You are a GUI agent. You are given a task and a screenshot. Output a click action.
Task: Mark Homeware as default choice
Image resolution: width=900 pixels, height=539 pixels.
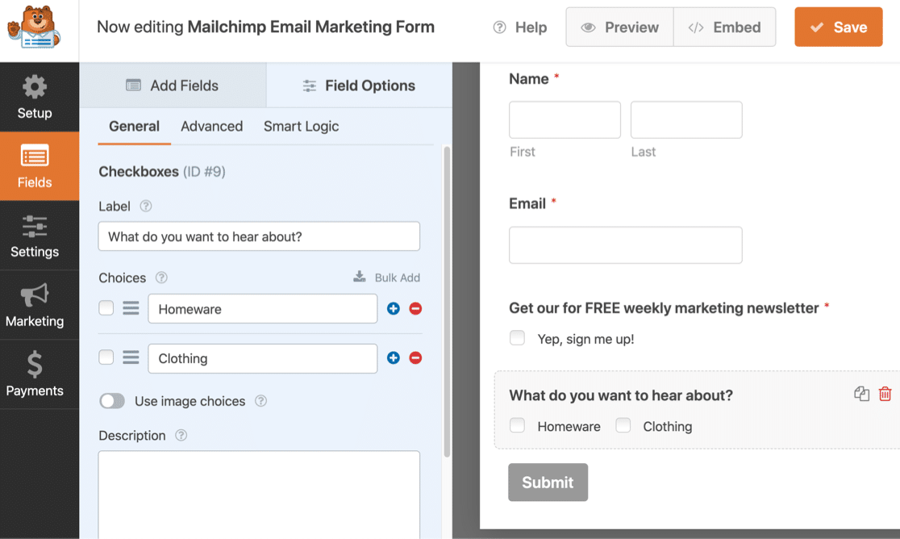click(106, 308)
